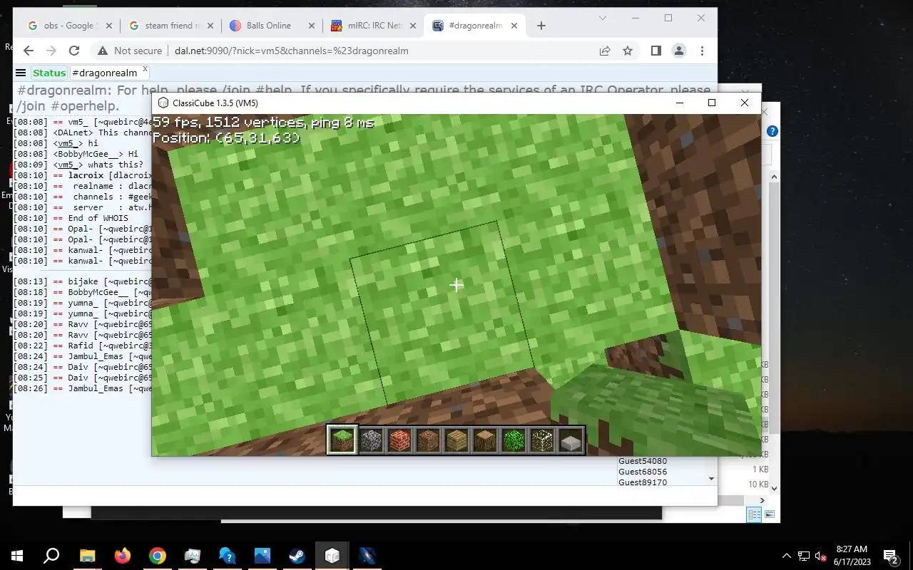Viewport: 913px width, 570px height.
Task: Select the dirt block in the hotbar
Action: click(428, 440)
